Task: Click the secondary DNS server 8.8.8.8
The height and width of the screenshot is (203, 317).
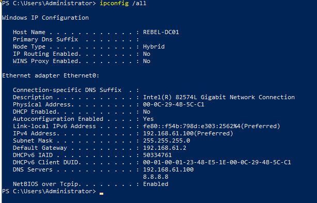Action: tap(156, 177)
